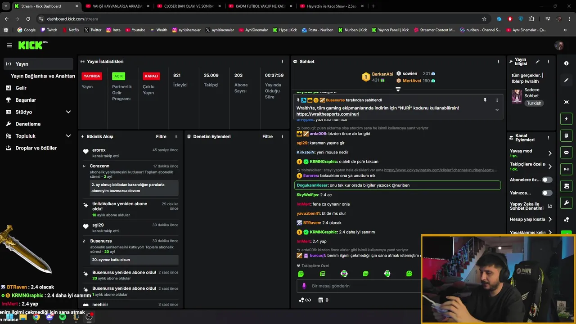
Task: Open the Twitch bookmark
Action: click(49, 30)
